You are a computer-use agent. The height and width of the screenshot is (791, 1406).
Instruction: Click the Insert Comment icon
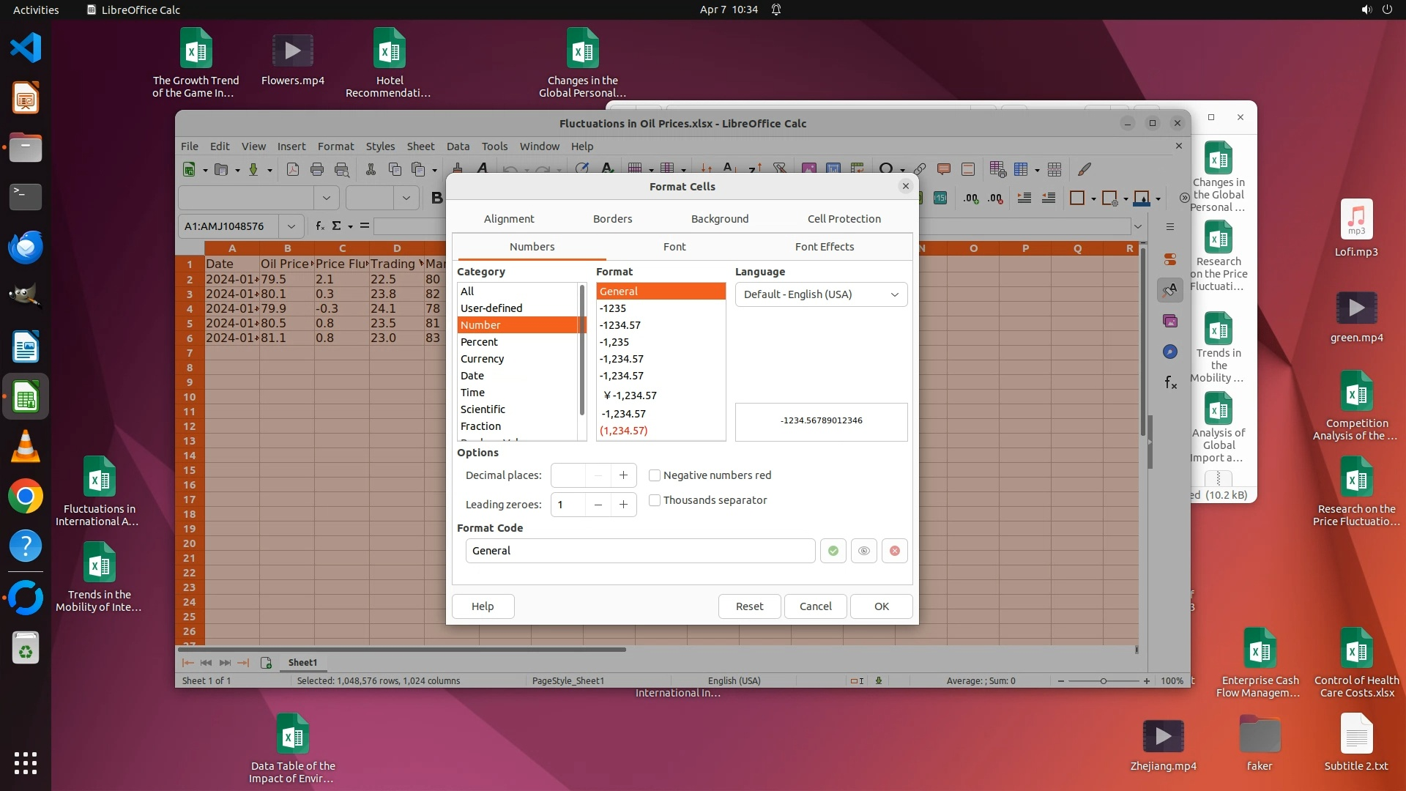943,170
